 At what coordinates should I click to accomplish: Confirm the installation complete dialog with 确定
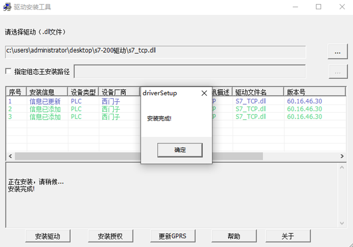tap(180, 150)
